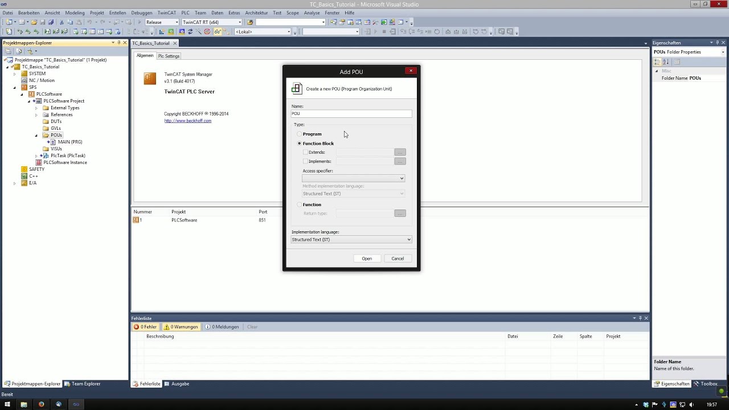
Task: Click the SAFETY node icon
Action: (24, 169)
